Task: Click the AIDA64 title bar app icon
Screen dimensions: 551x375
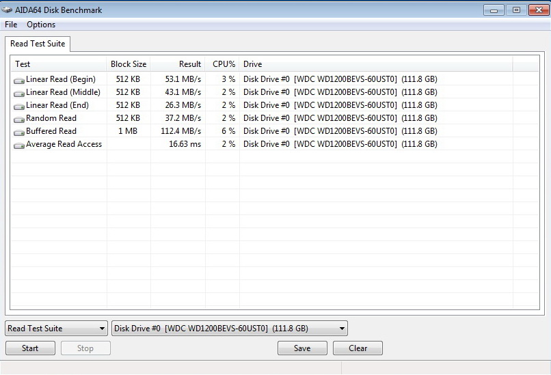Action: coord(7,10)
